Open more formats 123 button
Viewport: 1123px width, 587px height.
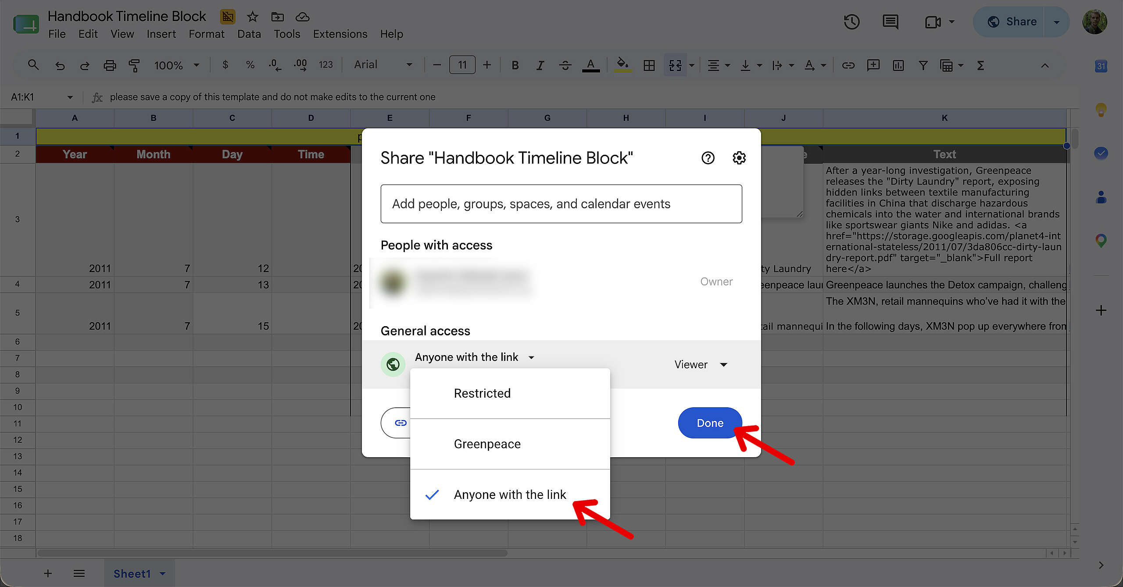[x=325, y=65]
